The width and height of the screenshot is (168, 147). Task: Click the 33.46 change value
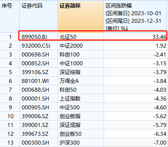click(160, 37)
